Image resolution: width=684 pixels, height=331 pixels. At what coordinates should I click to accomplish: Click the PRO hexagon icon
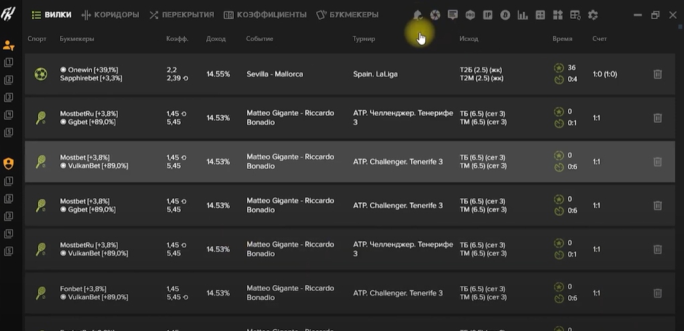[470, 15]
